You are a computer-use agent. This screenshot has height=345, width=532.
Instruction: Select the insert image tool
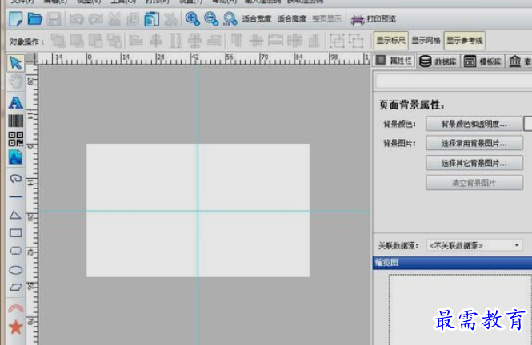point(16,157)
